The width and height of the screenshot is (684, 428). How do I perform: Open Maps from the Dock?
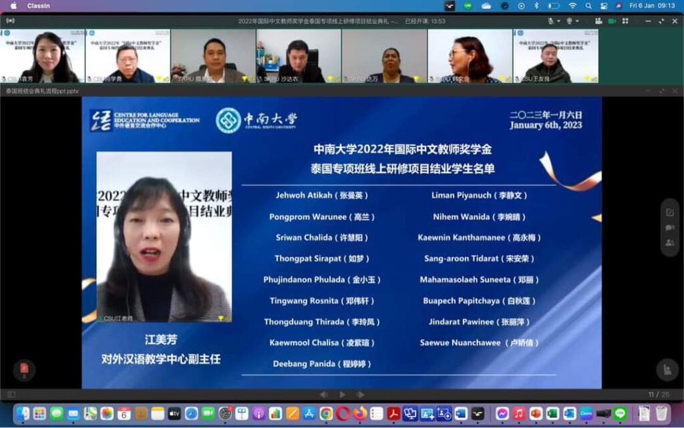[90, 413]
